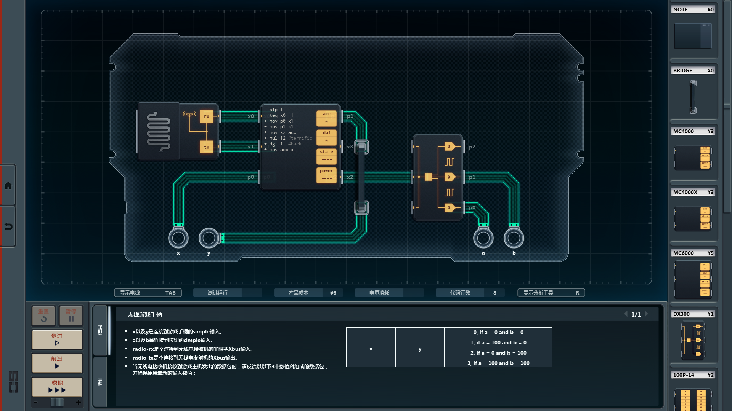Select the DX300 expander part
This screenshot has height=411, width=732.
(692, 340)
